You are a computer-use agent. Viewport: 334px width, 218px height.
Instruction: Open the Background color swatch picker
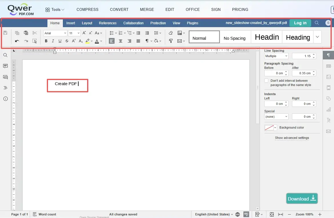click(x=271, y=127)
